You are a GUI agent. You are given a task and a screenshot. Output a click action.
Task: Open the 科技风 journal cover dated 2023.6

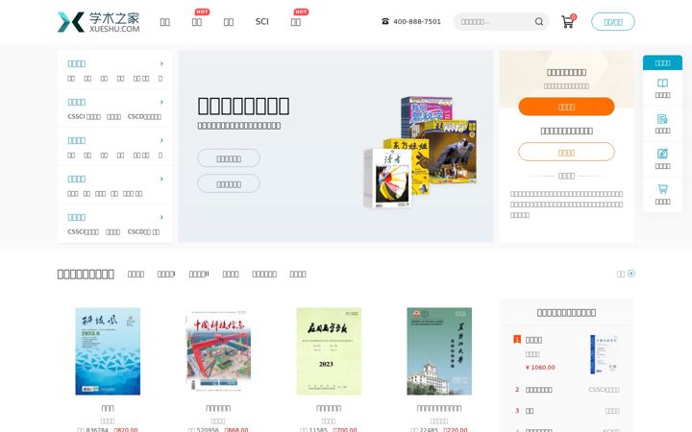[x=108, y=351]
